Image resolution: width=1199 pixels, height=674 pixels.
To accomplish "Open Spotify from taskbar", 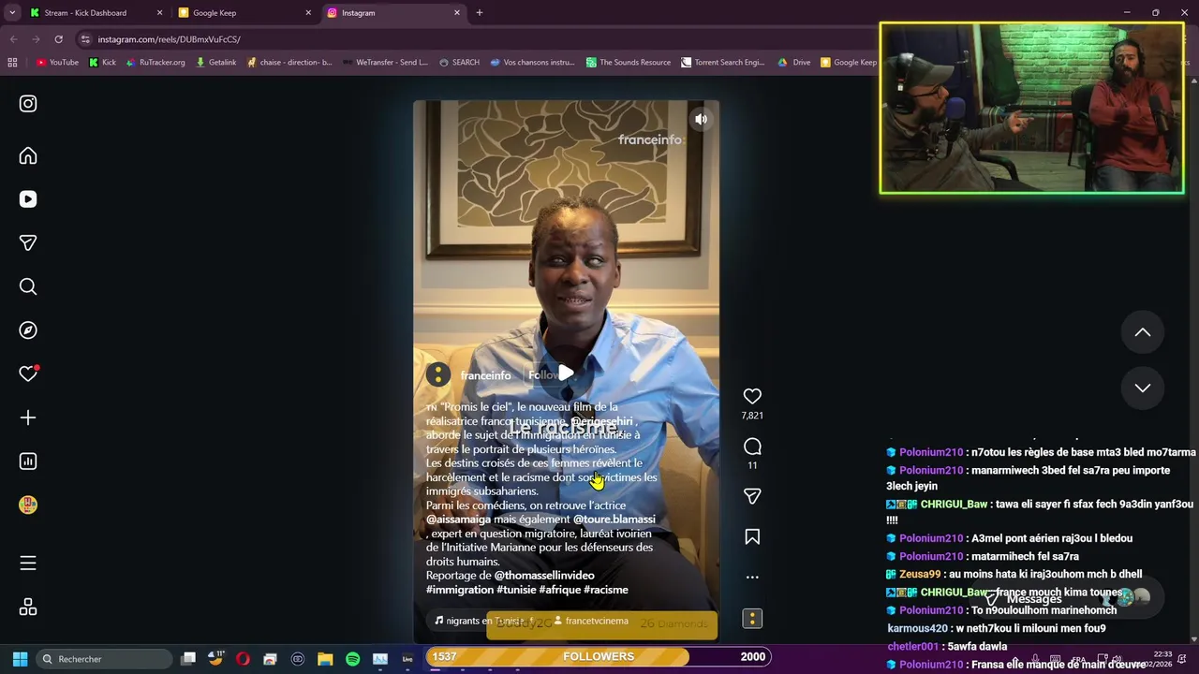I will 352,659.
